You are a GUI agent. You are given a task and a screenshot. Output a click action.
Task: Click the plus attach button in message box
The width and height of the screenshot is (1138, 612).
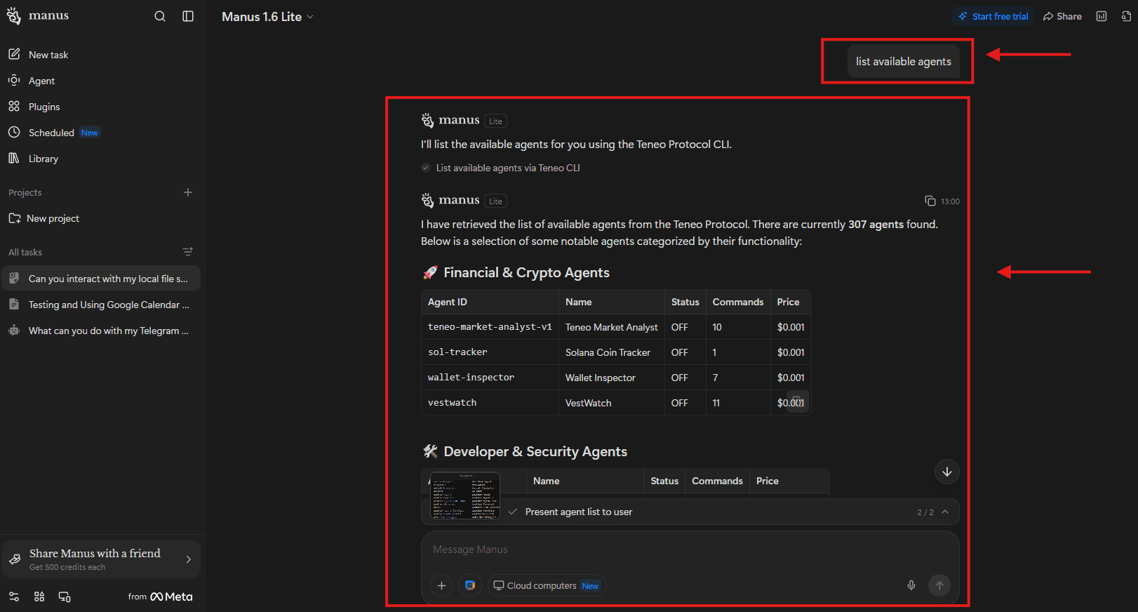(x=441, y=585)
